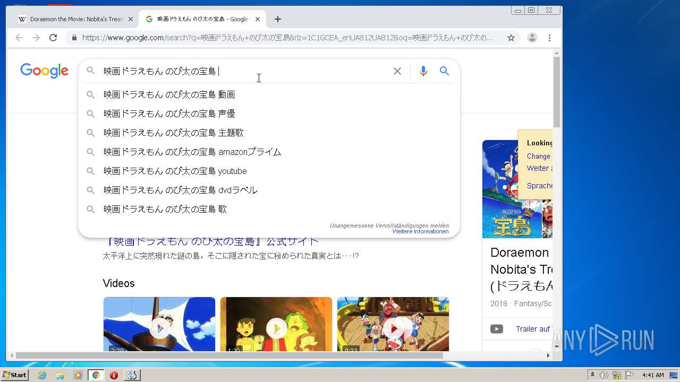Play the first ship sail video thumbnail
Viewport: 680px width, 382px height.
tap(159, 324)
